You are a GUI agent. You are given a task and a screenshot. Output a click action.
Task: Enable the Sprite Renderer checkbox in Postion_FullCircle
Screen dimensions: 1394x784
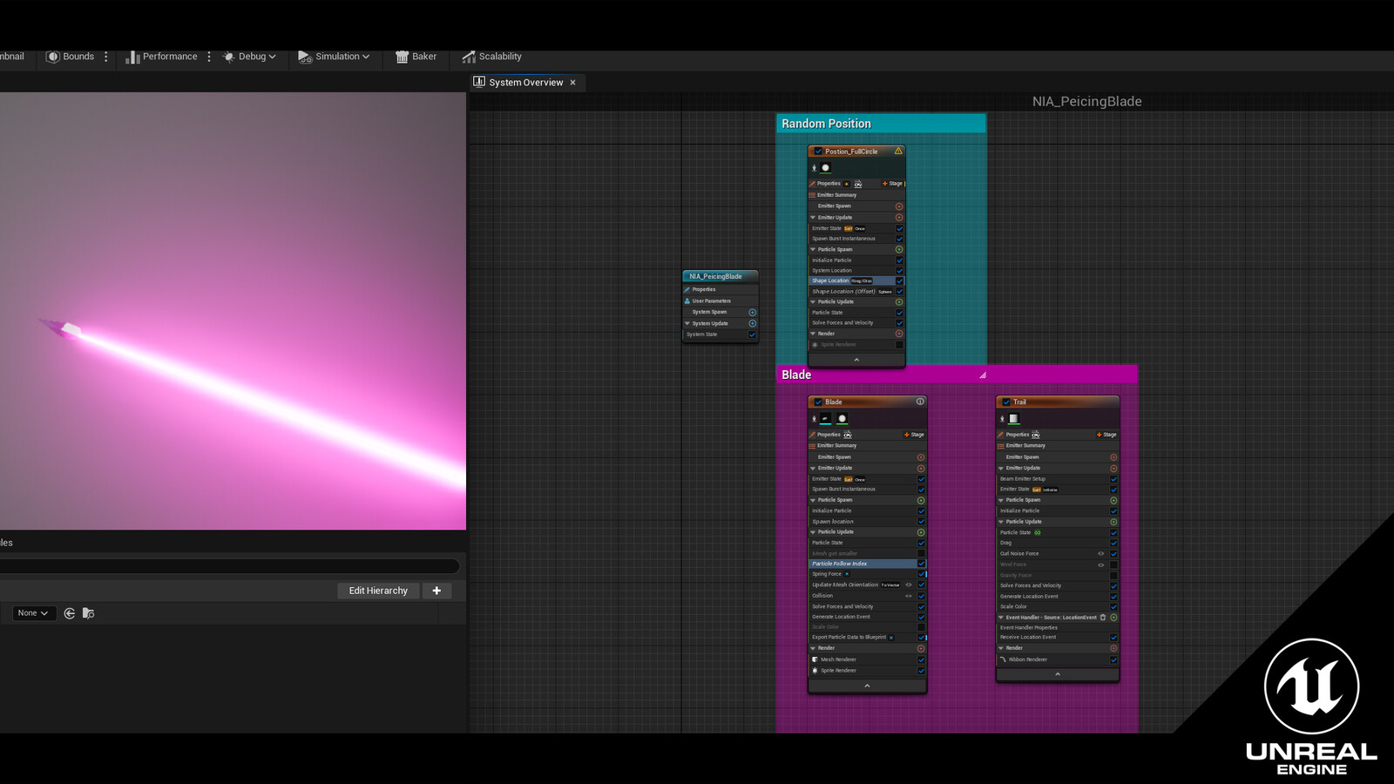tap(900, 344)
